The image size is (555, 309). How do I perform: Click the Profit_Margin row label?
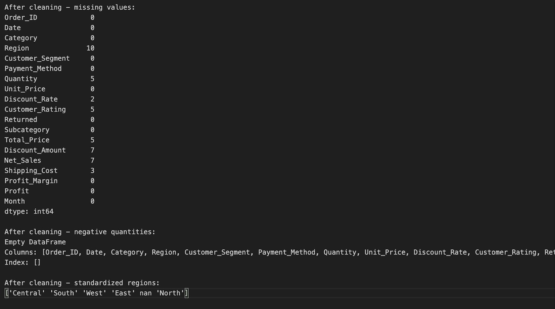tap(31, 181)
